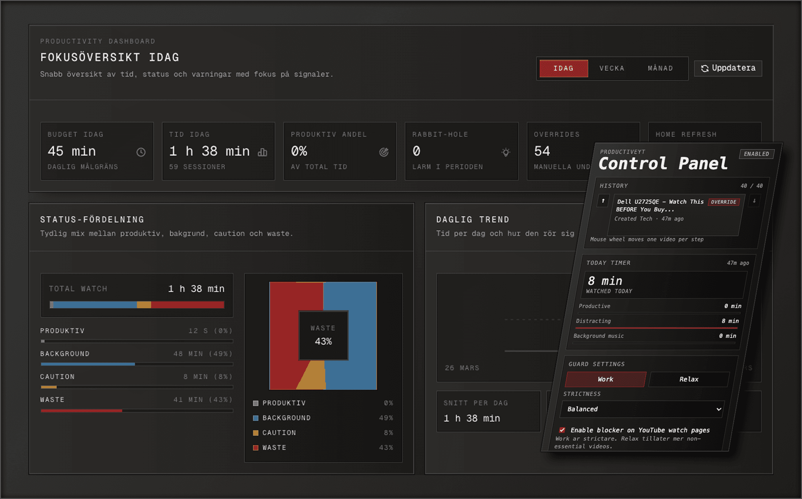
Task: Click the Caution orange legend swatch
Action: [x=256, y=433]
